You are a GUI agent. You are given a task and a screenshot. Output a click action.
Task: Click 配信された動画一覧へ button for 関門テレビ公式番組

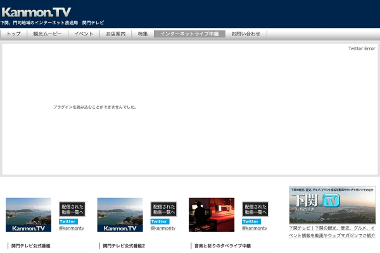click(x=72, y=209)
